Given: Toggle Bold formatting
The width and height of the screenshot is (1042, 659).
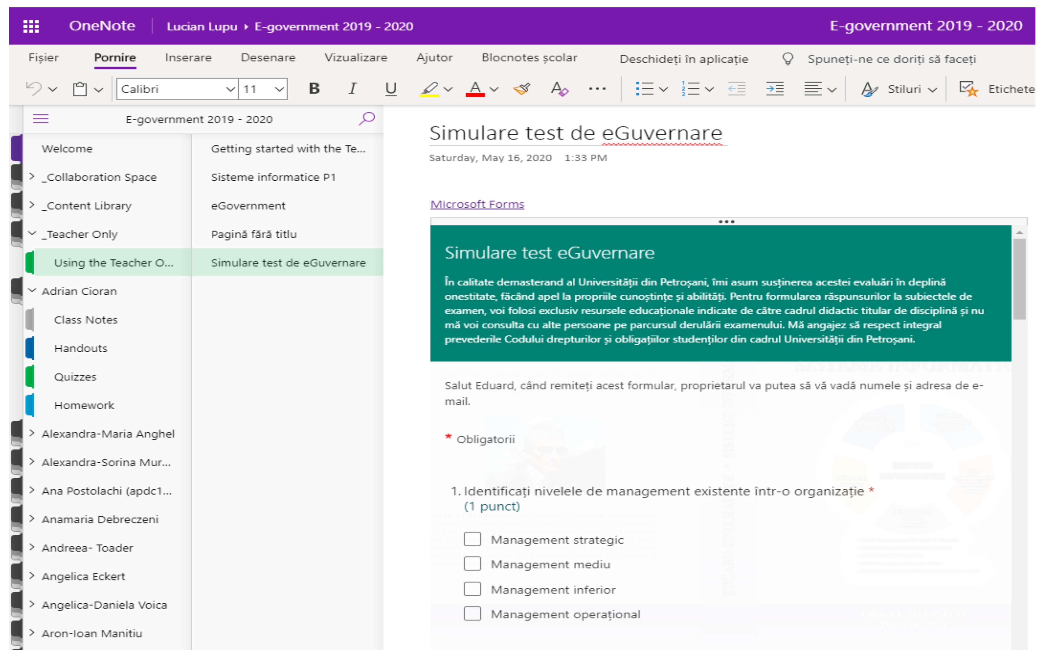Looking at the screenshot, I should (x=315, y=89).
